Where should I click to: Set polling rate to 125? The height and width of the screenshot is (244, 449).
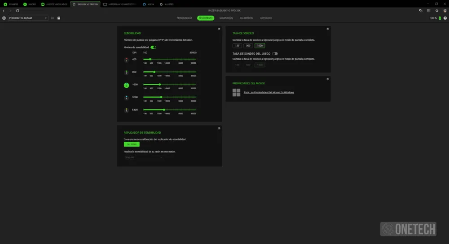[237, 45]
